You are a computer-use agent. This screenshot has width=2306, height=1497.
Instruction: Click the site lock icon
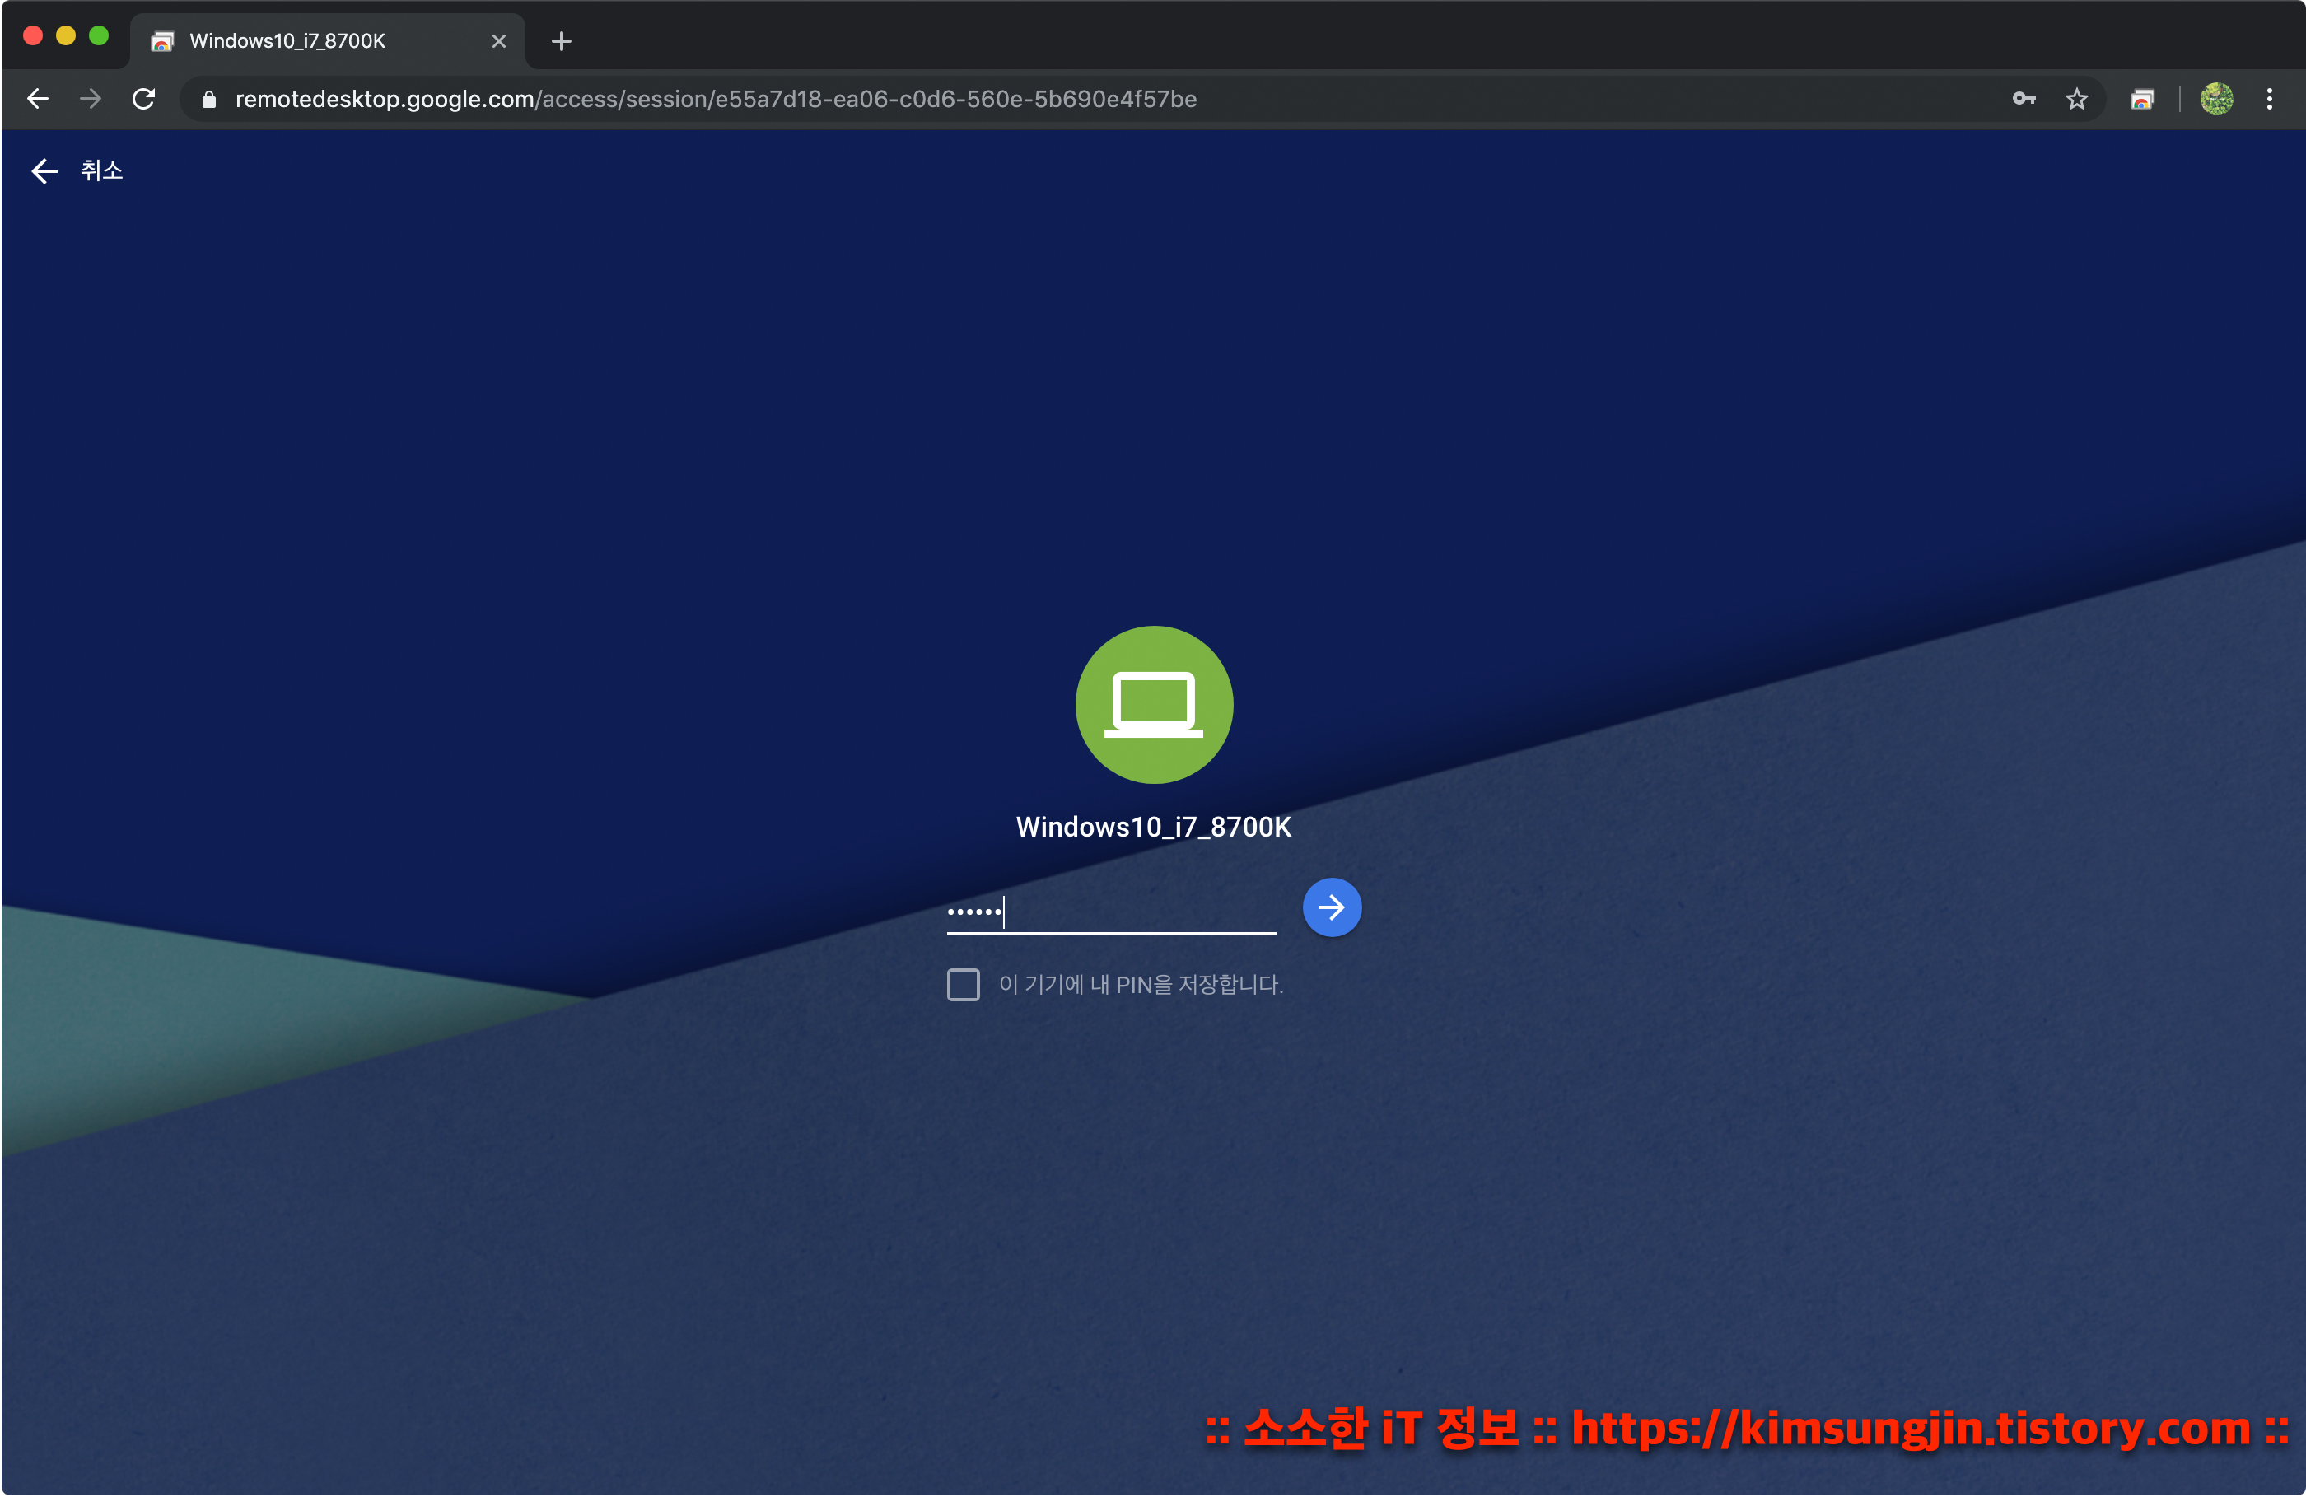click(208, 99)
